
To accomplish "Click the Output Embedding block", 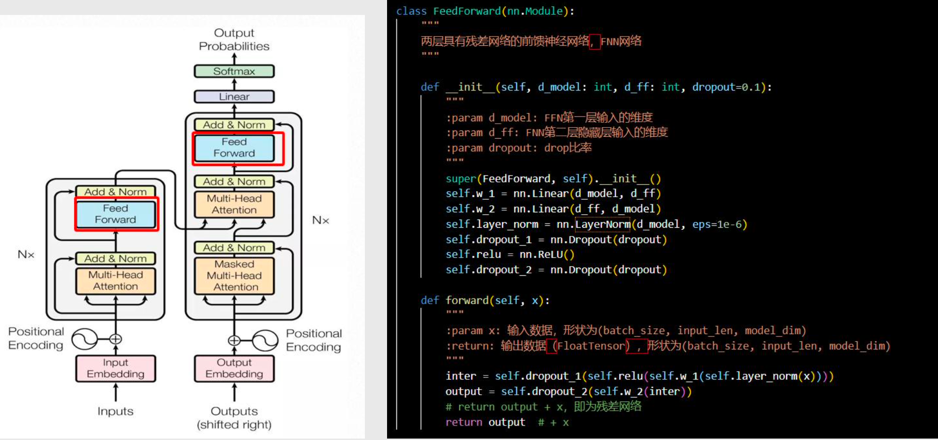I will click(234, 368).
